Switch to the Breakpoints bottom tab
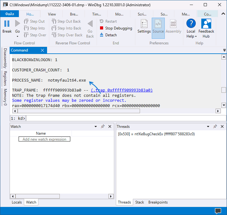 (158, 202)
